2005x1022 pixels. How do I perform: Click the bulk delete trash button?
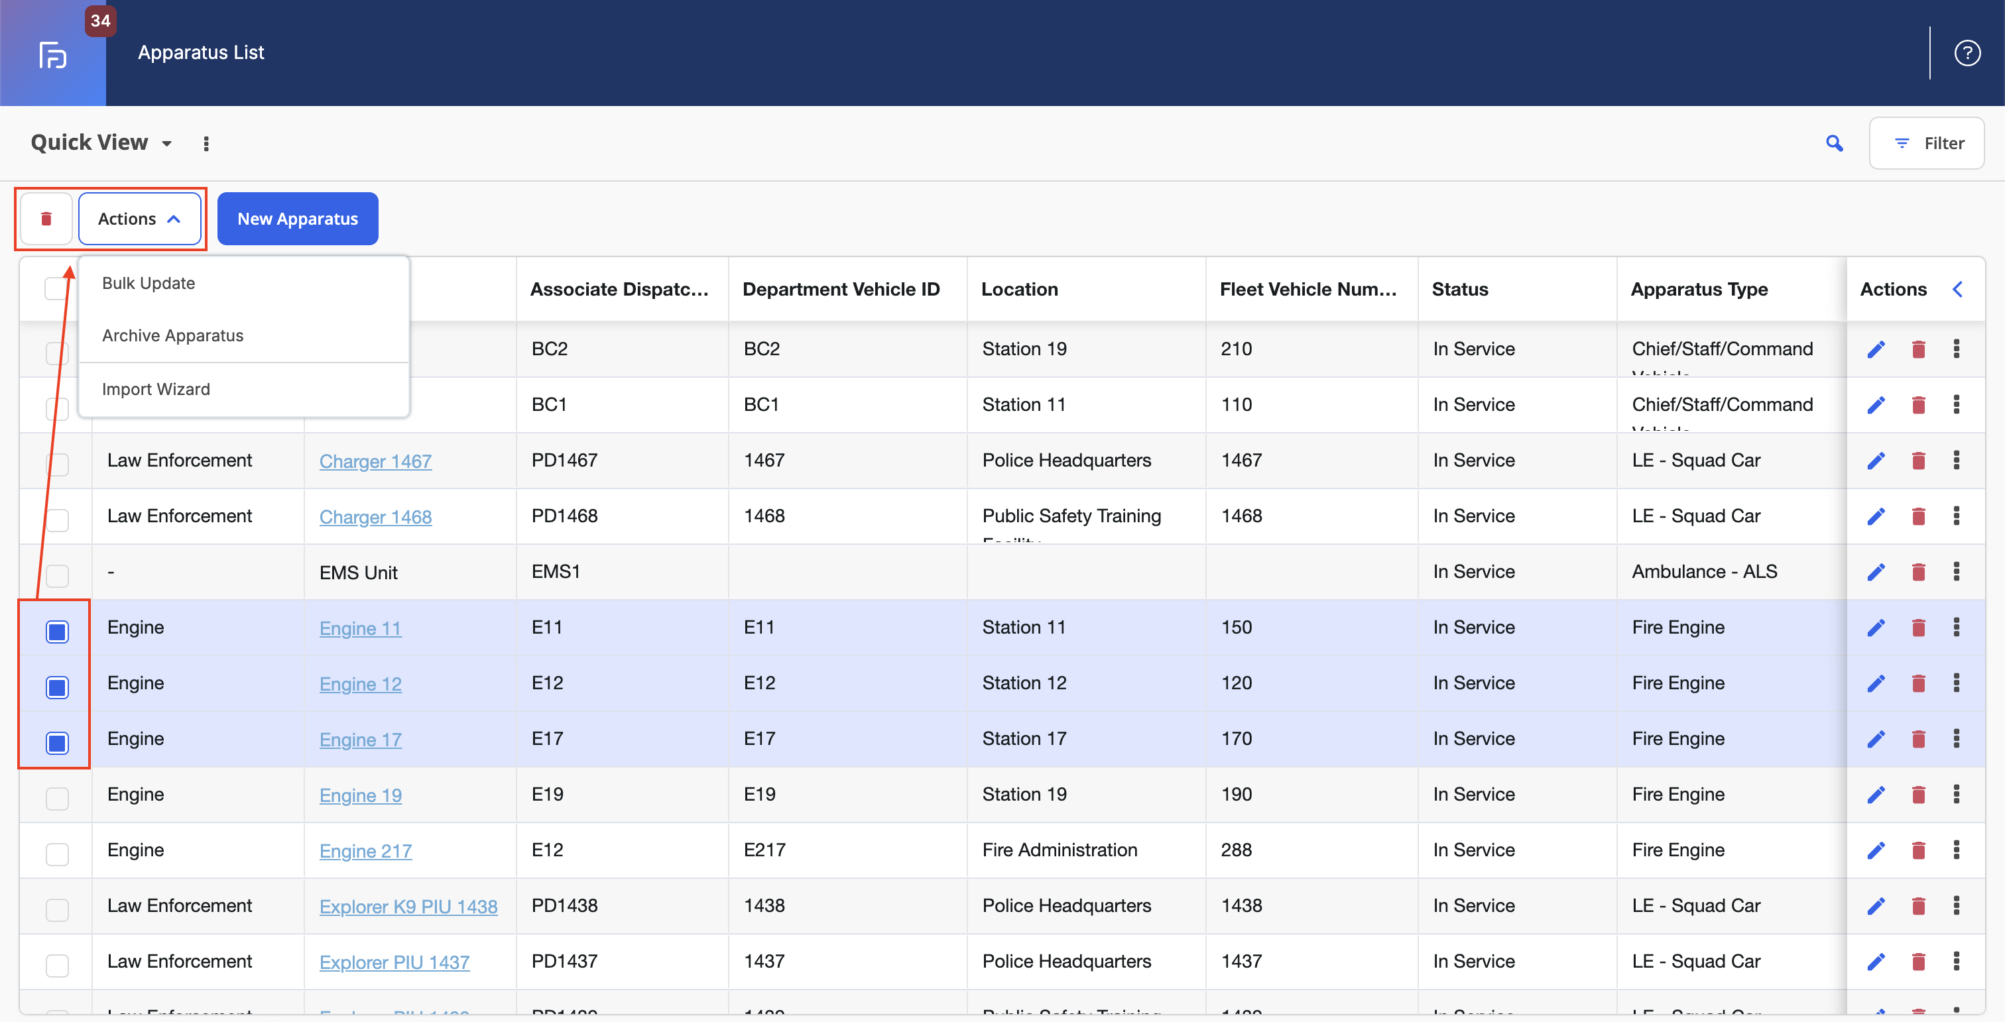(x=46, y=219)
